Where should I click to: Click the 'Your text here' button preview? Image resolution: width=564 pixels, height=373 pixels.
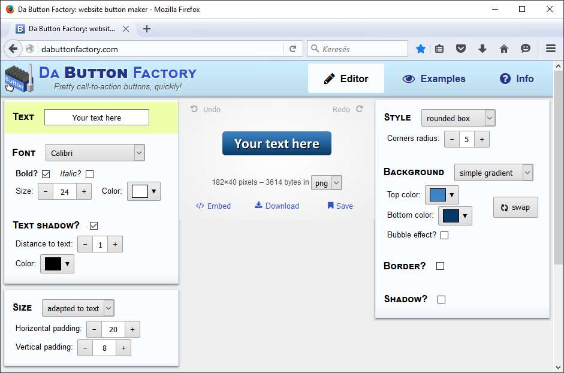(277, 143)
